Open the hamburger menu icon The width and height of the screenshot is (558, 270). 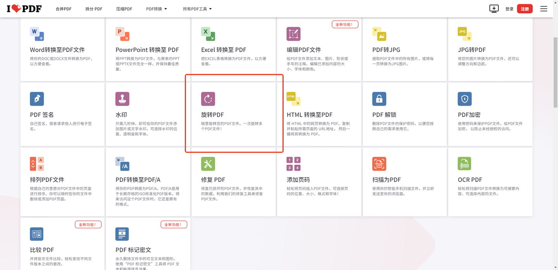click(544, 9)
